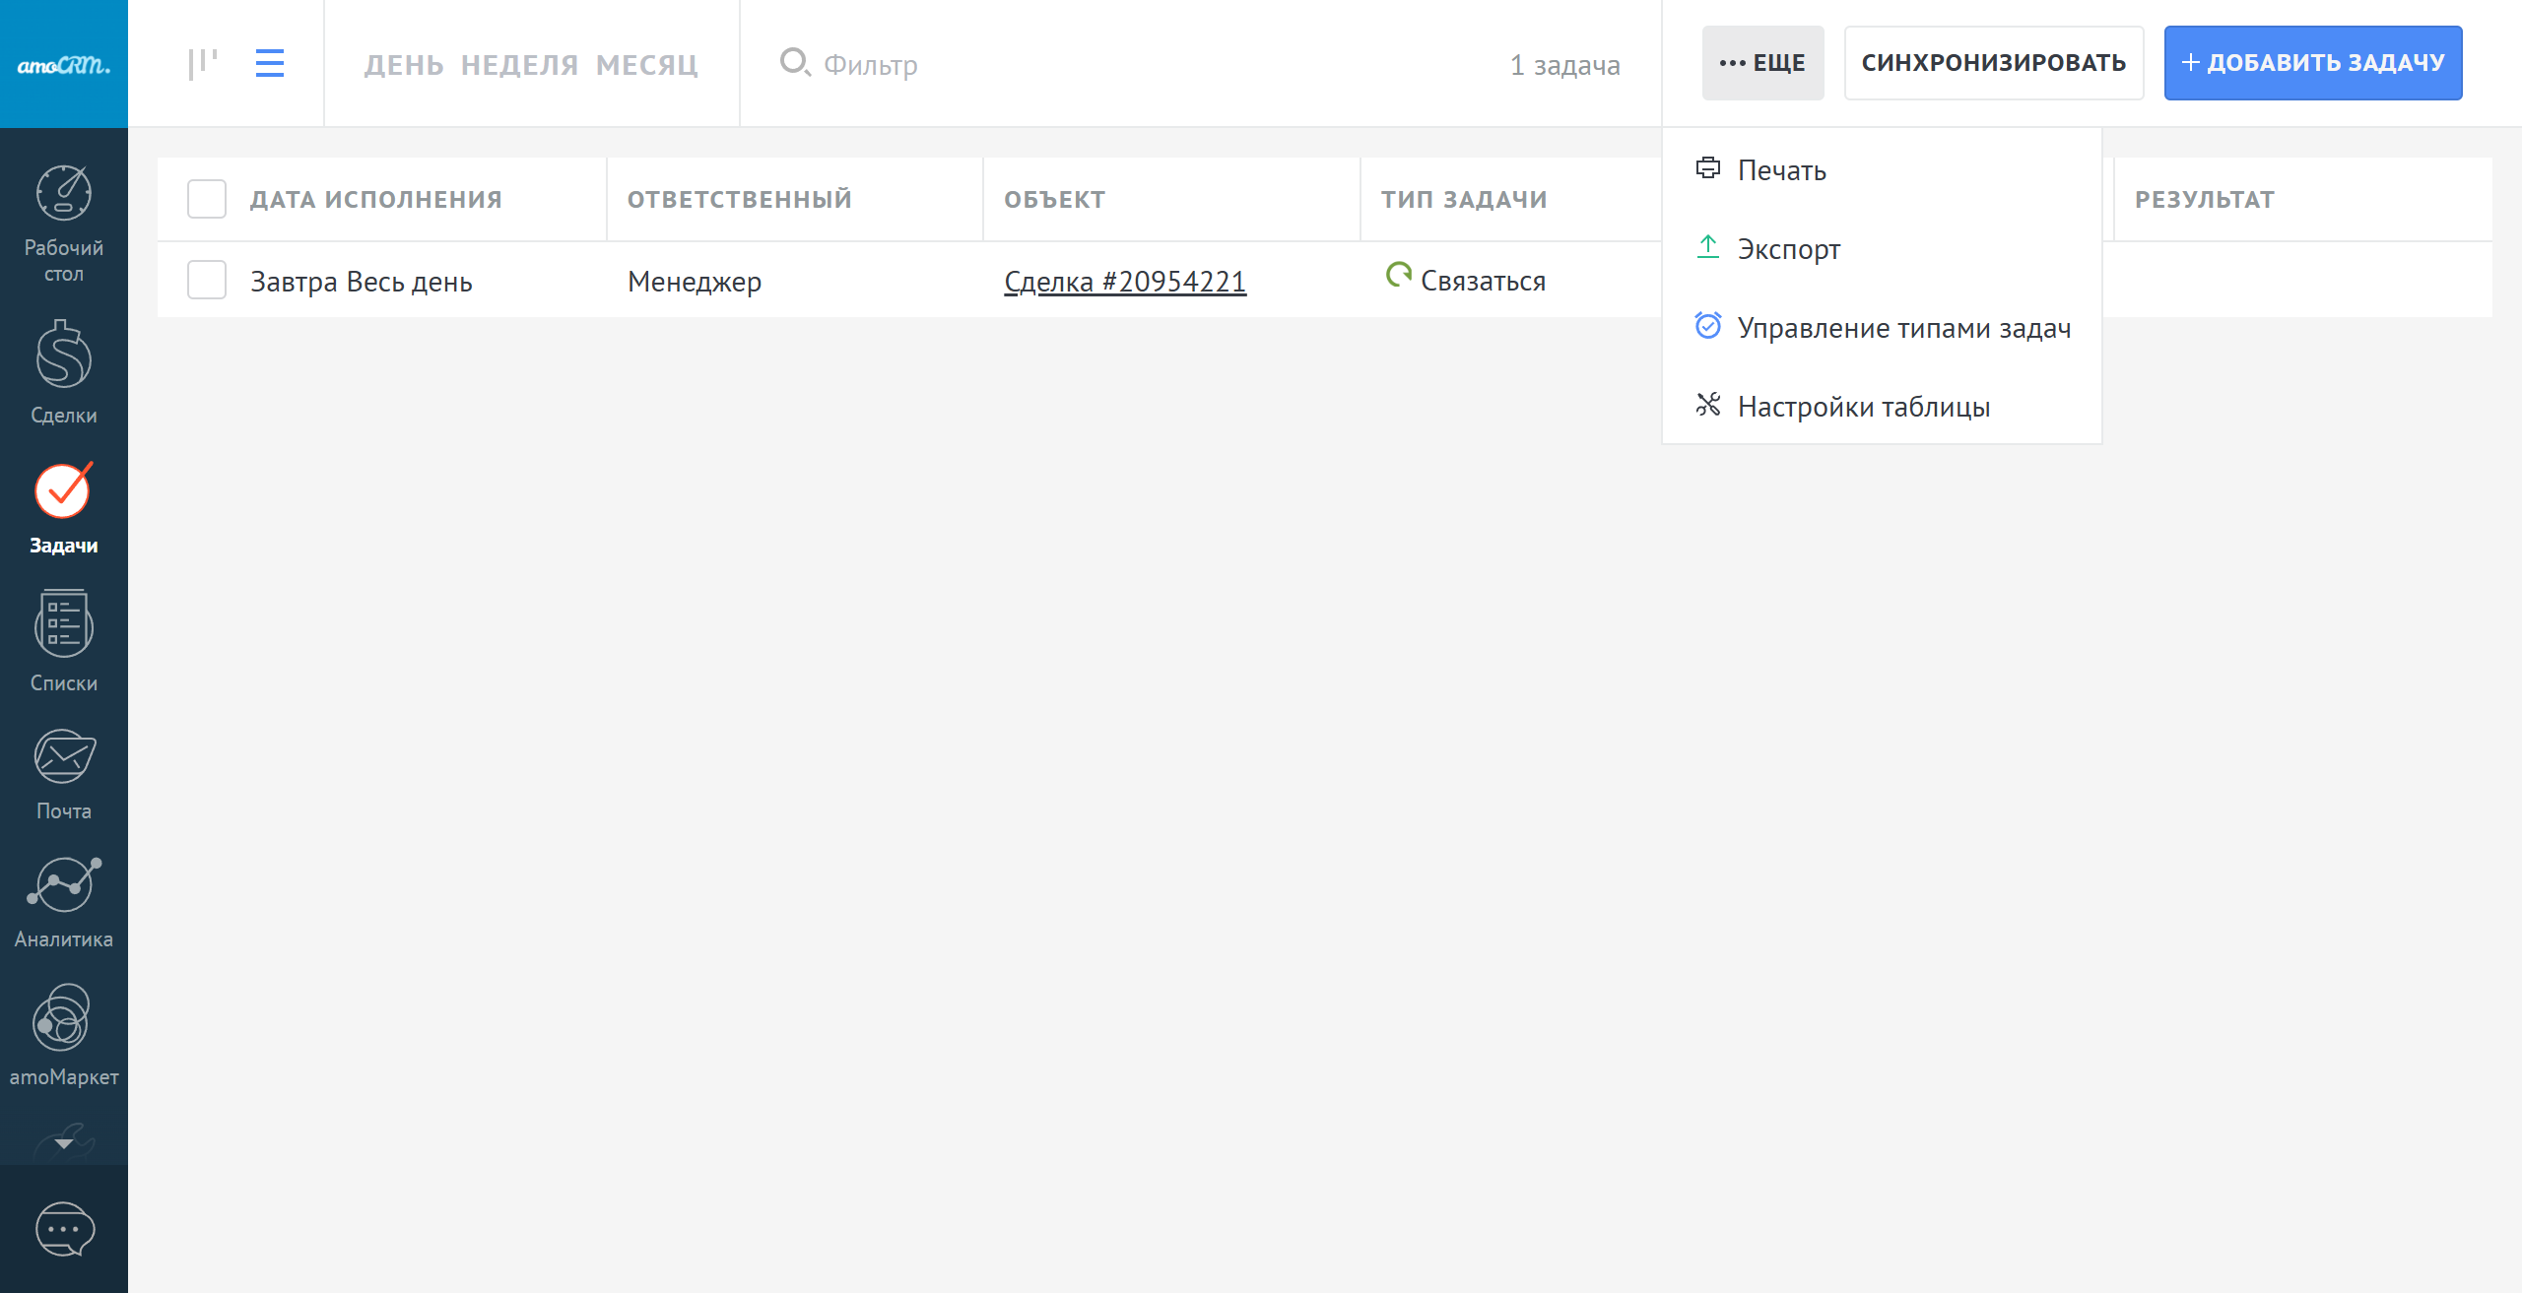The height and width of the screenshot is (1293, 2522).
Task: Collapse the ЕЩЕ dropdown button
Action: (1762, 63)
